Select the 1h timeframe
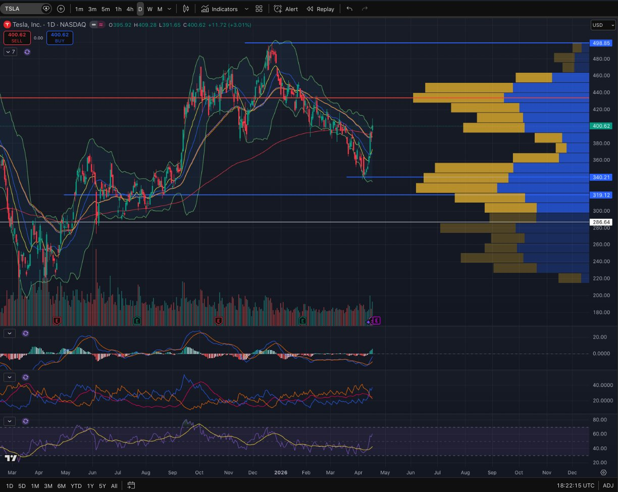Image resolution: width=618 pixels, height=492 pixels. point(118,9)
